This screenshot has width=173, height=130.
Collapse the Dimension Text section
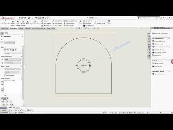pos(21,79)
